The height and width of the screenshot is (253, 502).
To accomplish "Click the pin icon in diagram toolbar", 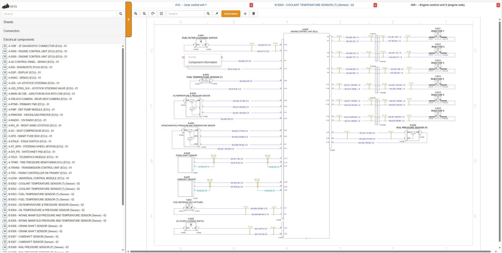I will (217, 14).
